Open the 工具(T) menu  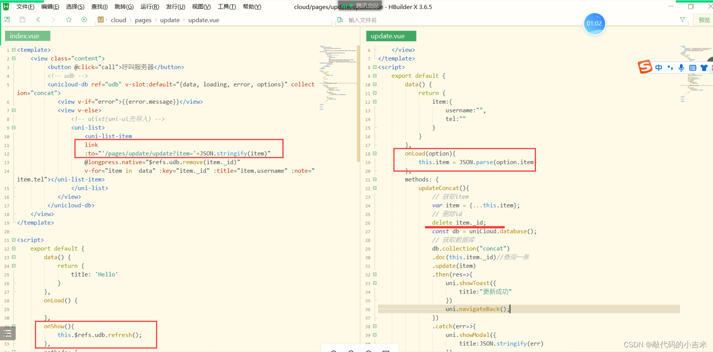227,7
